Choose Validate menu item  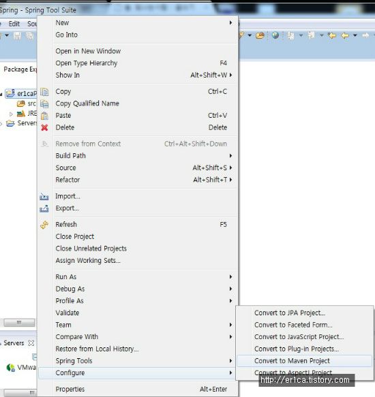pyautogui.click(x=138, y=313)
